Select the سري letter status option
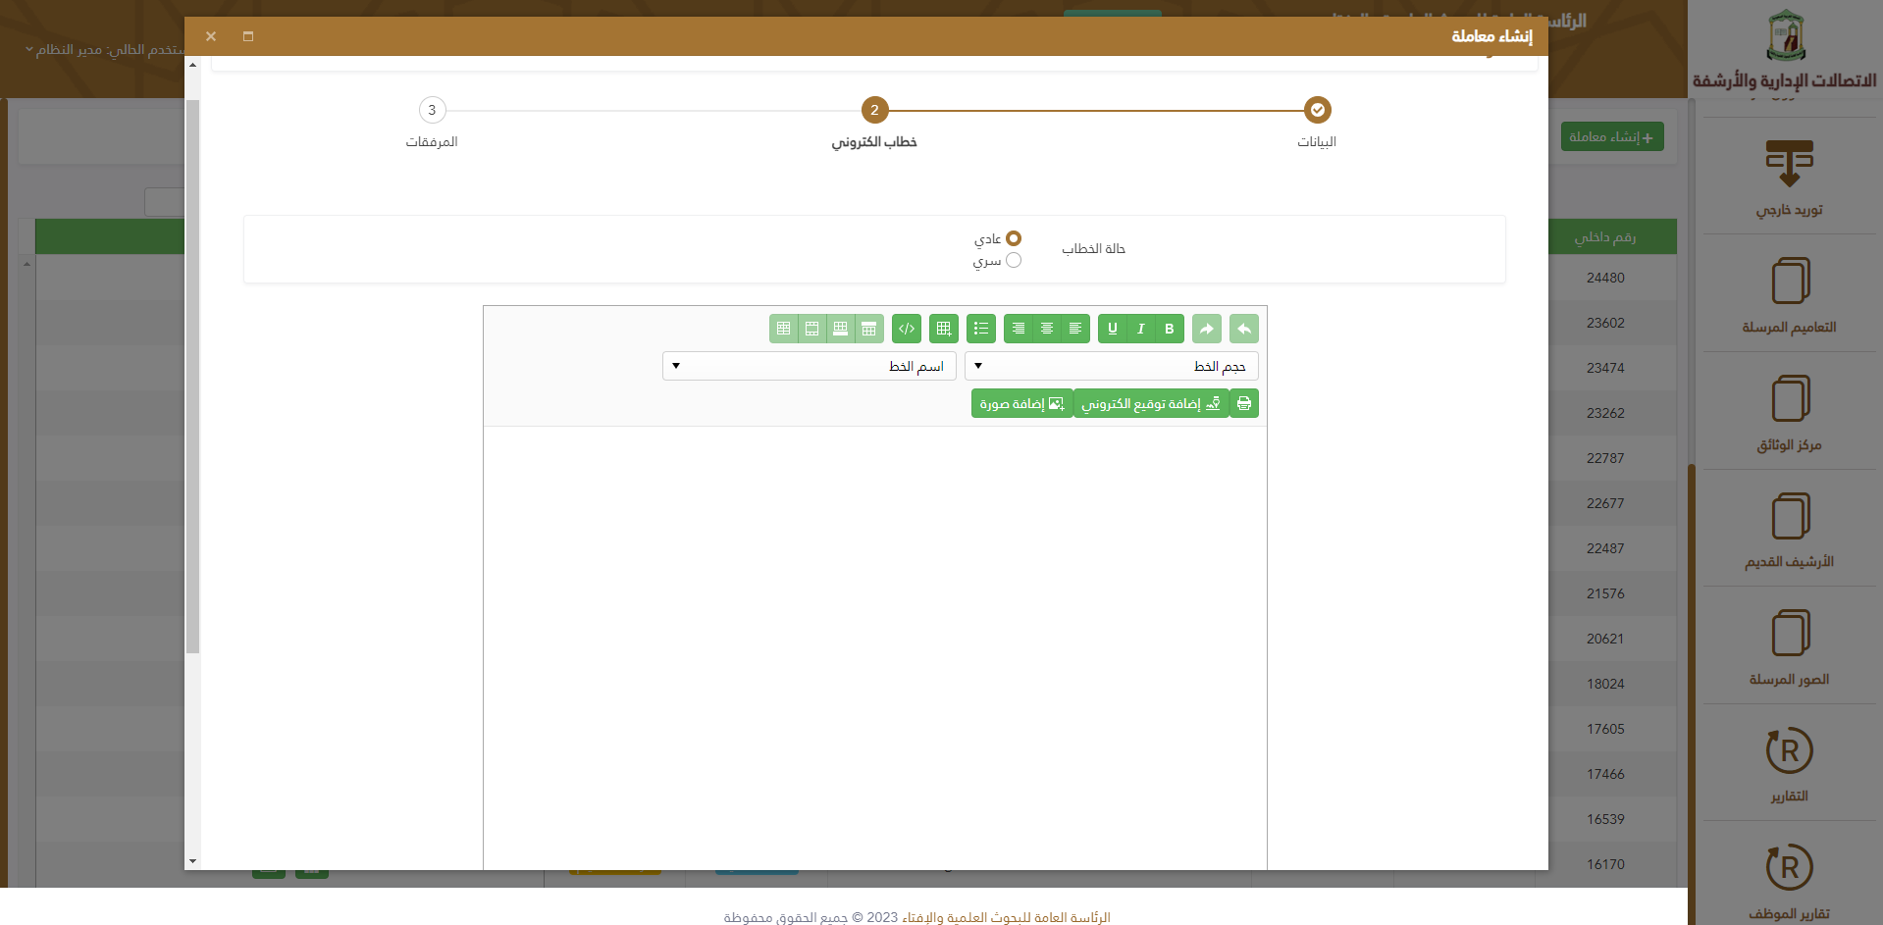 pyautogui.click(x=1014, y=260)
